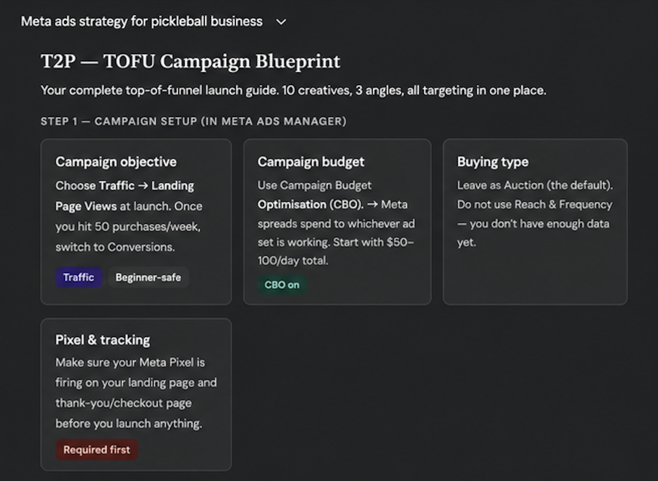Viewport: 658px width, 481px height.
Task: Click the 'Leave as Auction (the default)' text
Action: click(535, 185)
